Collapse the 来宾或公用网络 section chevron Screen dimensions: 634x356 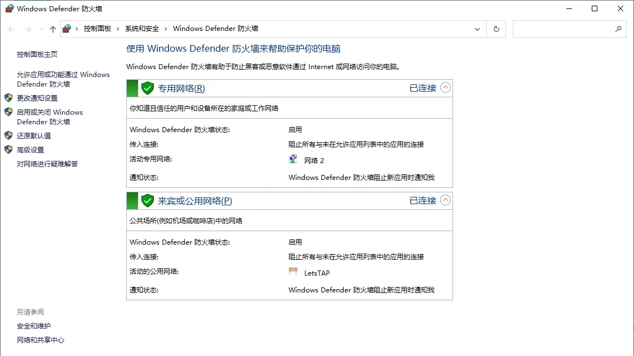(x=445, y=200)
